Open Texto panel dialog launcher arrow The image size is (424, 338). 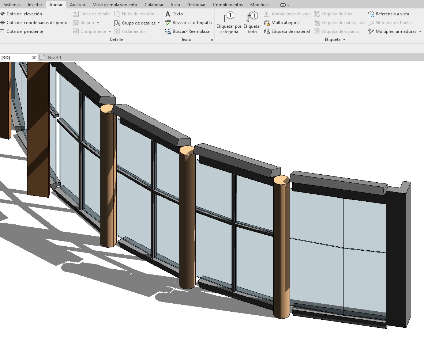(211, 39)
